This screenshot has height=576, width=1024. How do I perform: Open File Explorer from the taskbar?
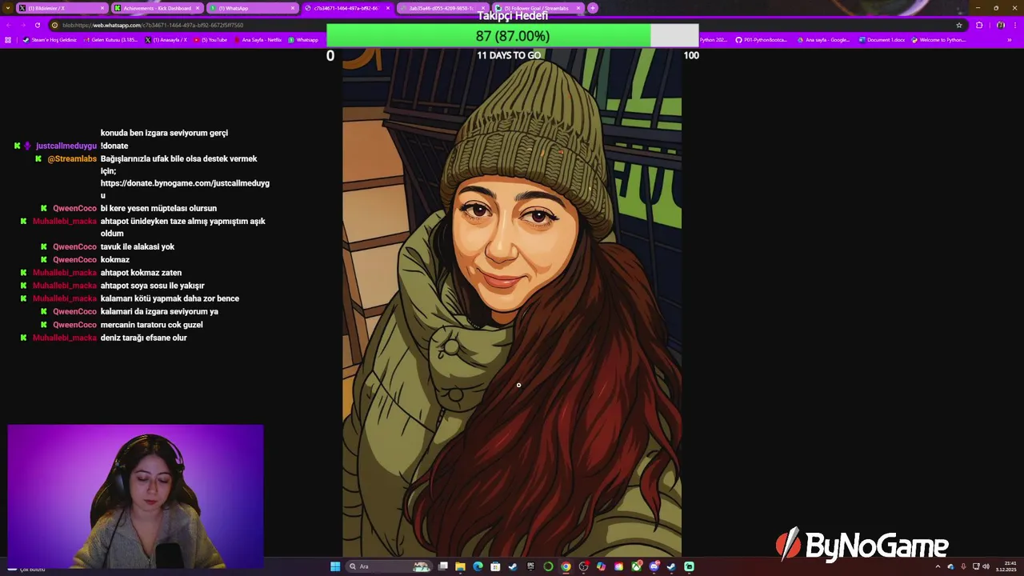pyautogui.click(x=460, y=566)
